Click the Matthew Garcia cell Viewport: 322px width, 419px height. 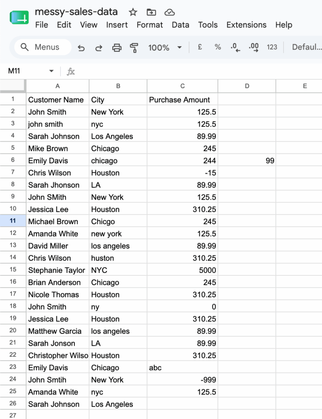pos(57,331)
